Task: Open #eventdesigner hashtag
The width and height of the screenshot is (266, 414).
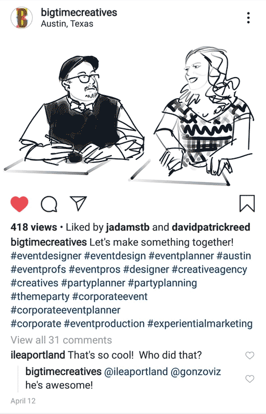Action: coord(46,256)
